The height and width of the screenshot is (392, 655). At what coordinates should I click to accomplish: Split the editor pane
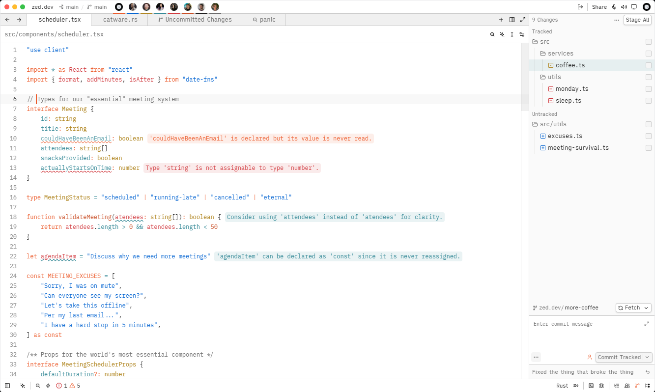coord(512,20)
